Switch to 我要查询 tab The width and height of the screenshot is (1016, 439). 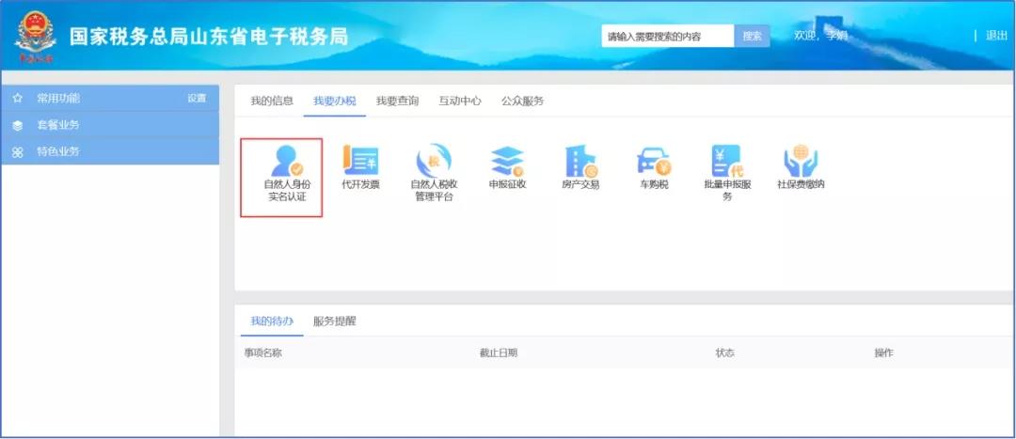(397, 101)
